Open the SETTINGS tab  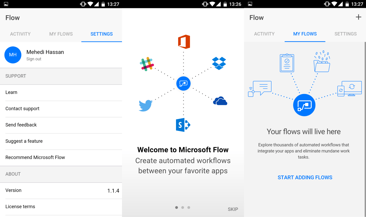click(x=101, y=34)
